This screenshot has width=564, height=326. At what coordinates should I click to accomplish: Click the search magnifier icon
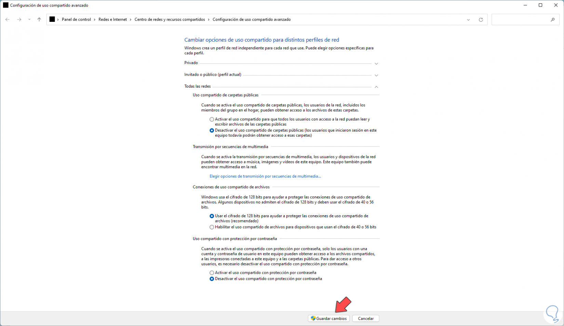pos(552,20)
